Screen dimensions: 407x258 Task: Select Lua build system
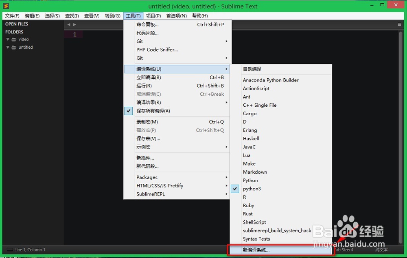click(x=281, y=155)
